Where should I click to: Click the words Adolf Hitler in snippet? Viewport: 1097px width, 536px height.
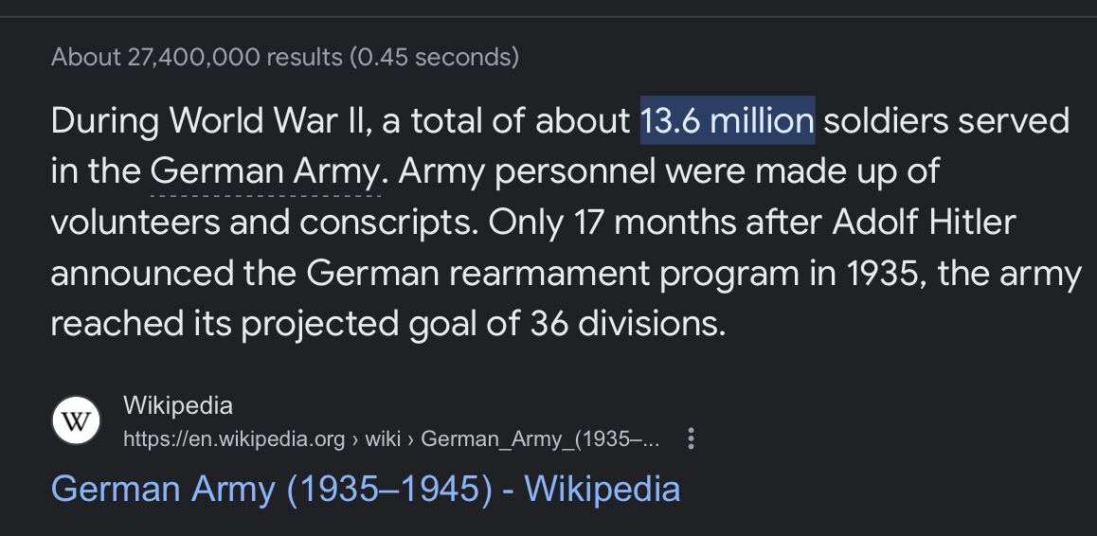pos(924,223)
